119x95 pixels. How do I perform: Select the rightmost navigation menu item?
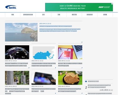tap(105, 15)
